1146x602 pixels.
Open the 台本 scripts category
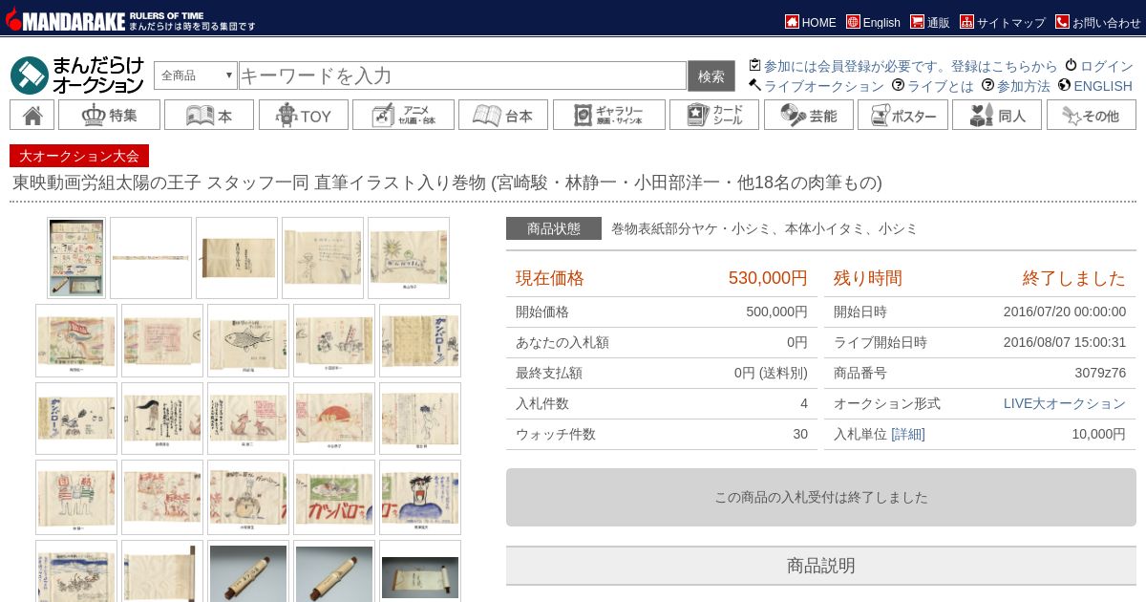(x=503, y=115)
